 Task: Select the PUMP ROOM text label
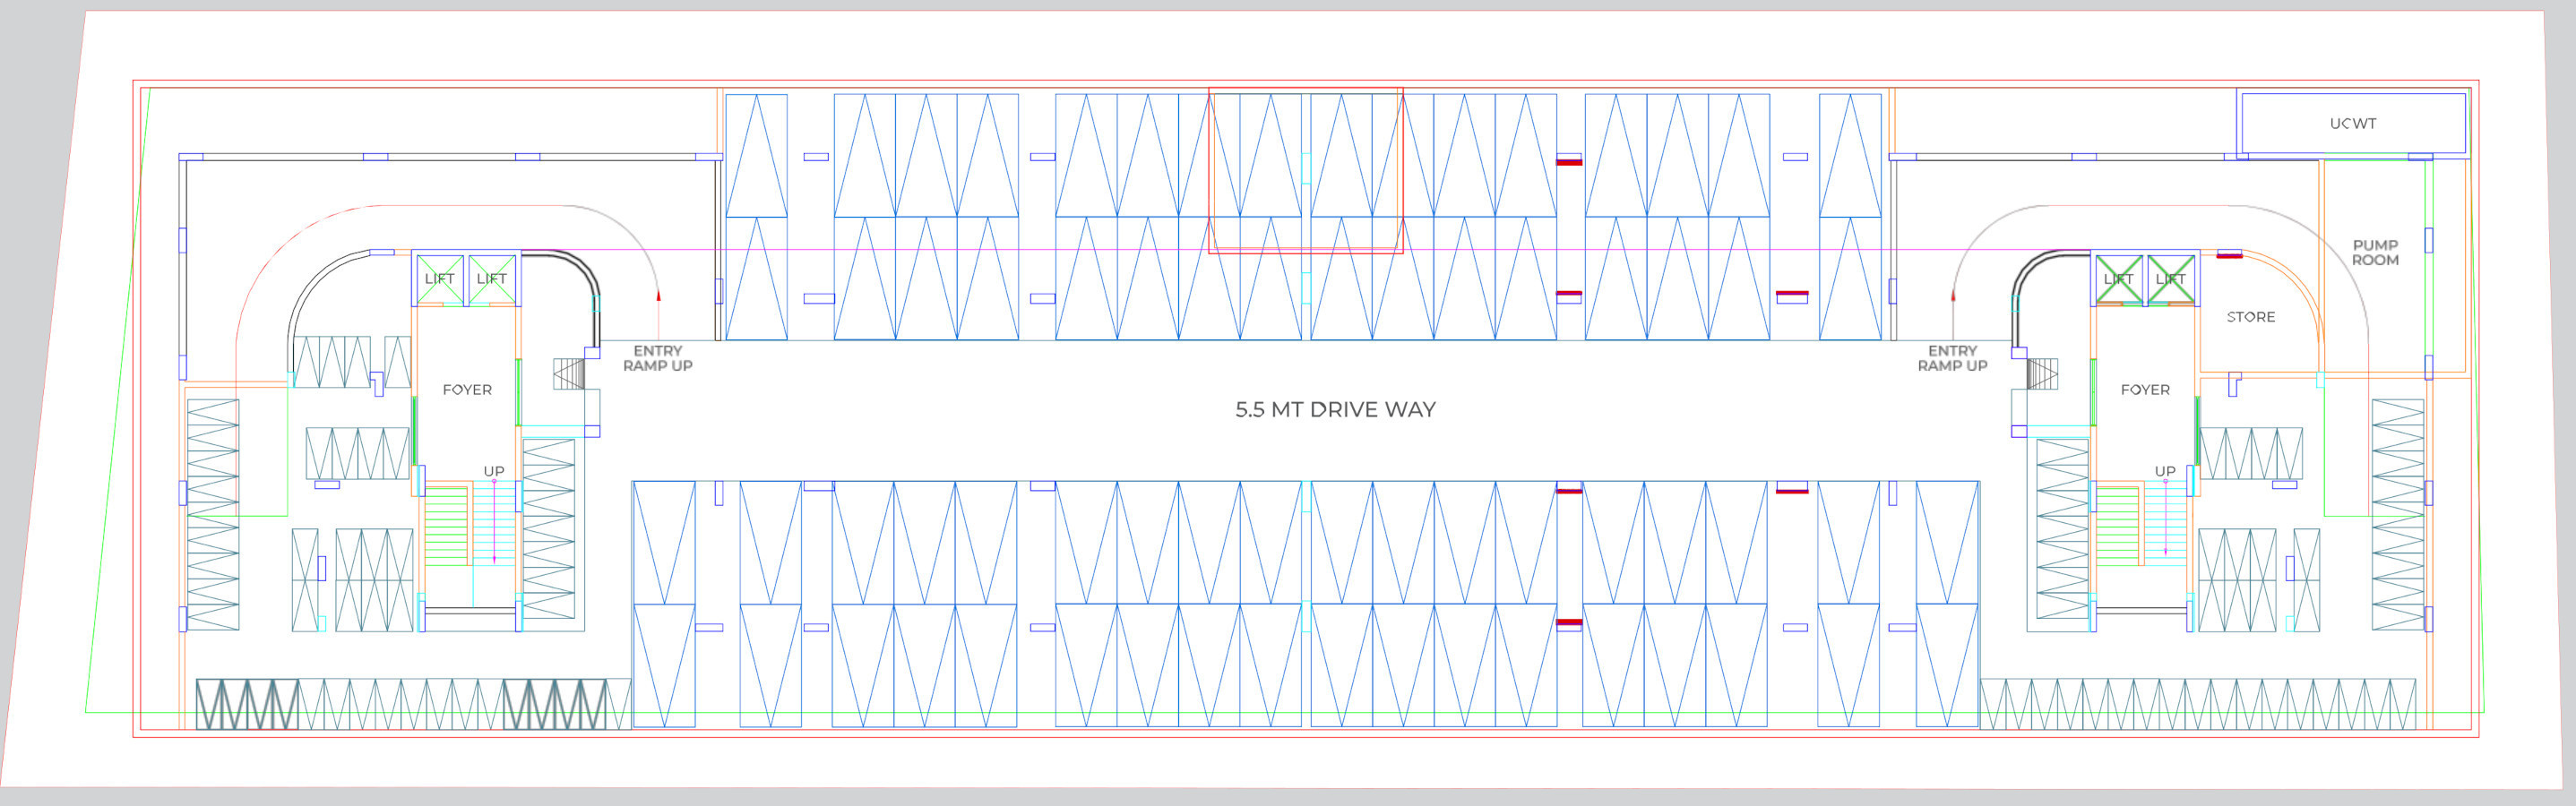pyautogui.click(x=2375, y=252)
